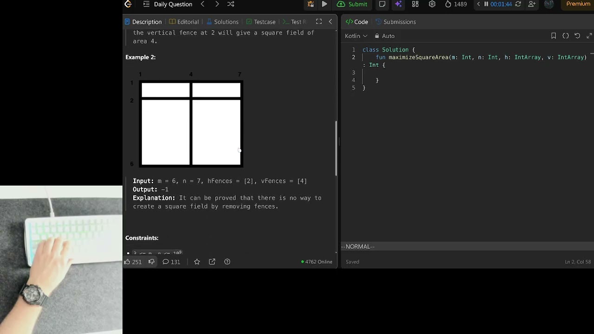Open the layout grid icon
This screenshot has width=594, height=334.
[x=415, y=4]
